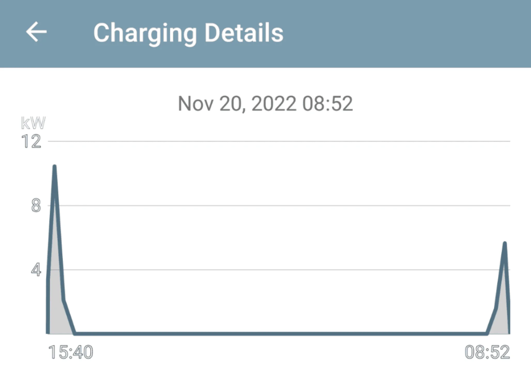Click the bend on the first peak's descending line

[64, 300]
